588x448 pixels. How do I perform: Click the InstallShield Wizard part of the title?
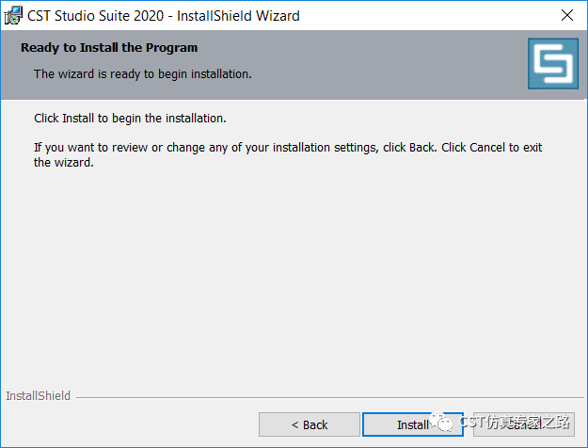coord(238,16)
